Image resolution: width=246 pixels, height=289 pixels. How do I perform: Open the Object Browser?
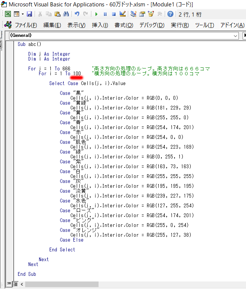(151, 14)
